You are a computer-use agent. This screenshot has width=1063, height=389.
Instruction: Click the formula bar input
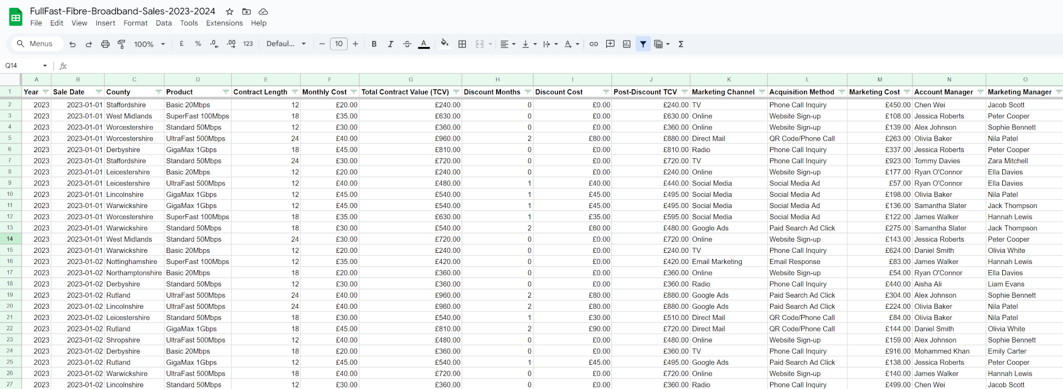pyautogui.click(x=565, y=66)
